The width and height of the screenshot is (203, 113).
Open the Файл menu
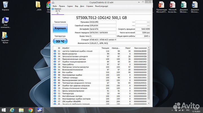(x=55, y=6)
